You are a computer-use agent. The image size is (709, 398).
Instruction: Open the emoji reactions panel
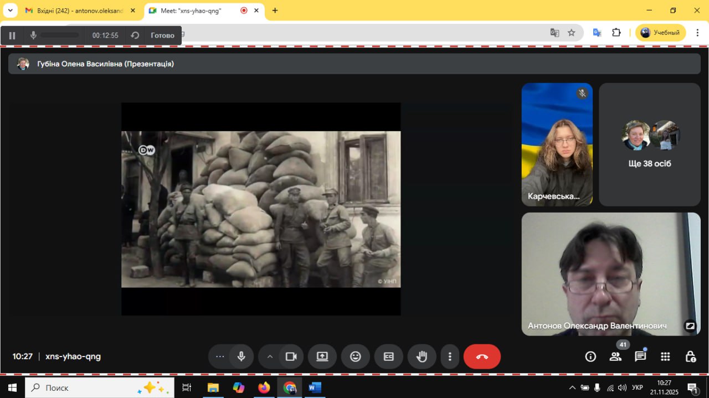click(x=356, y=356)
